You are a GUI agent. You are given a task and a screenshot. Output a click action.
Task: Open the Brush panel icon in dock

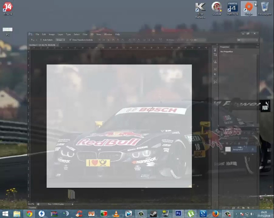[215, 50]
